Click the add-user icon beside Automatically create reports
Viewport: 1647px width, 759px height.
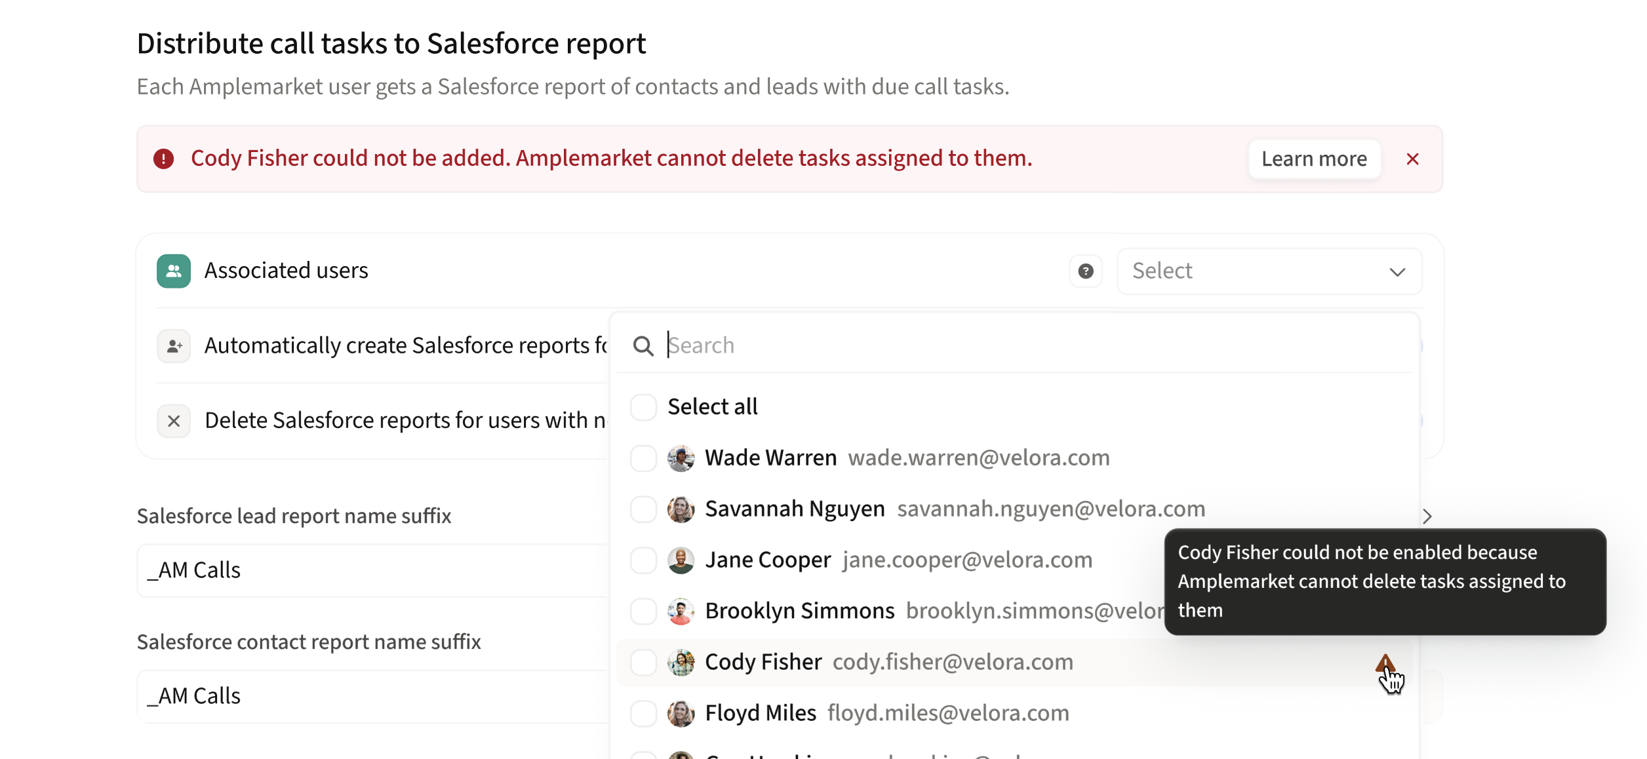[x=174, y=346]
